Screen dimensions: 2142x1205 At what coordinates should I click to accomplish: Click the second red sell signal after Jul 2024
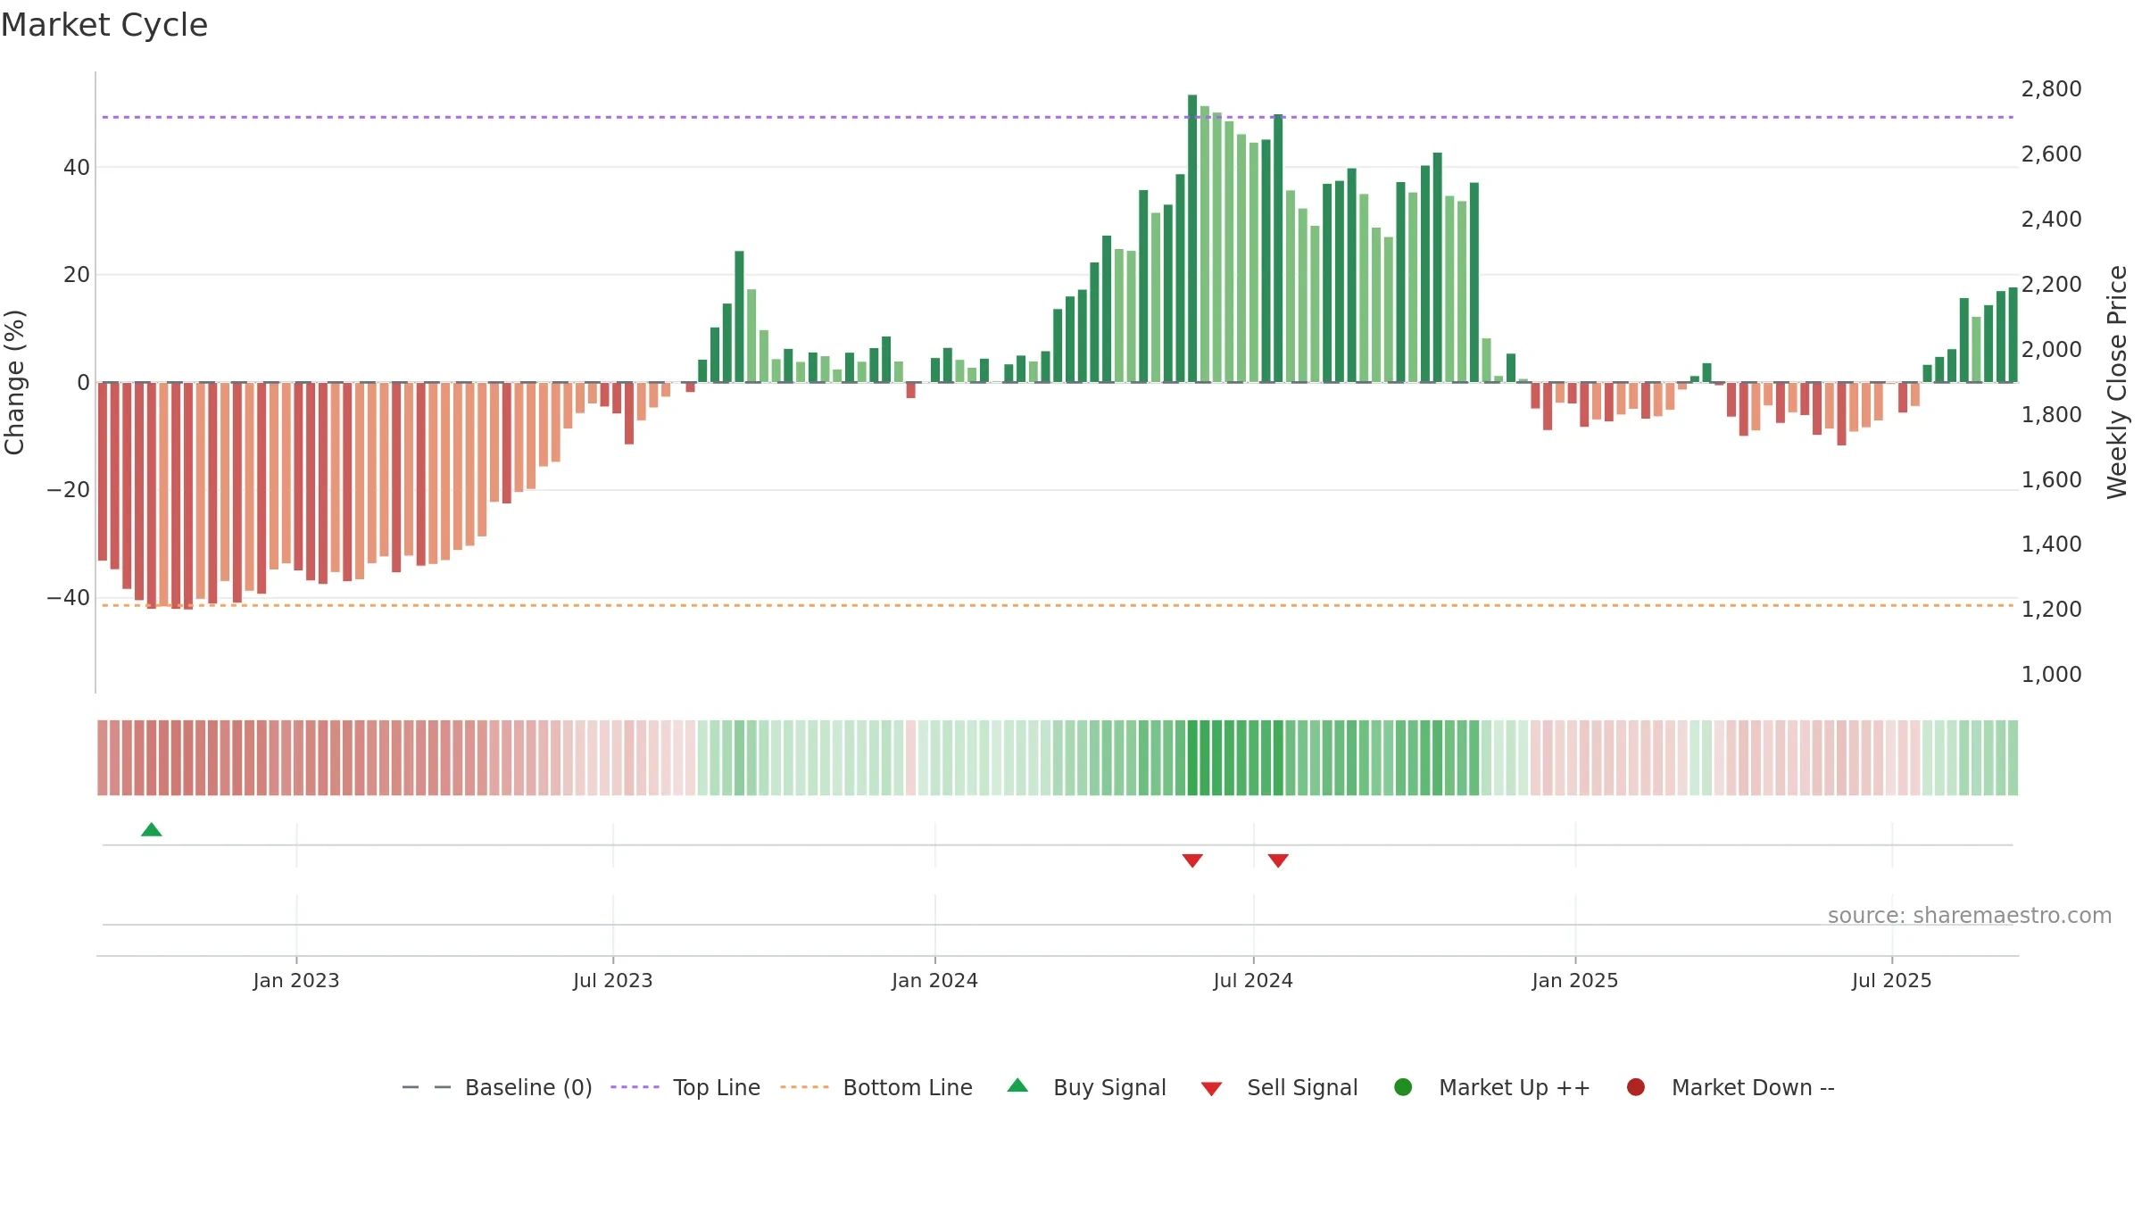(x=1278, y=860)
